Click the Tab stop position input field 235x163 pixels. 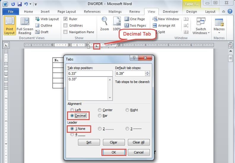tap(90, 73)
